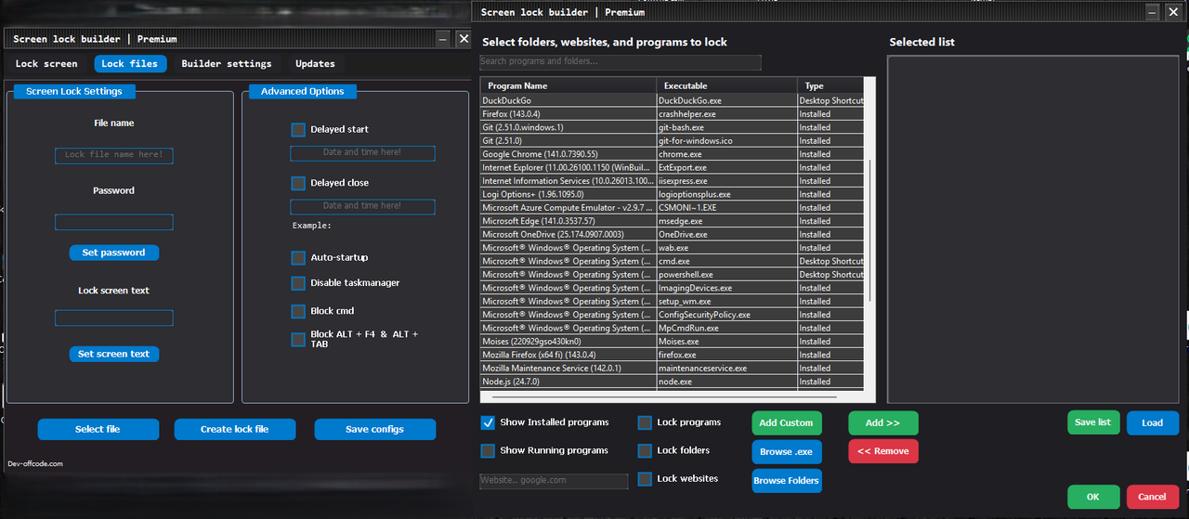Select the Mozilla Firefox (x64 fi) row
This screenshot has height=519, width=1189.
coord(672,355)
